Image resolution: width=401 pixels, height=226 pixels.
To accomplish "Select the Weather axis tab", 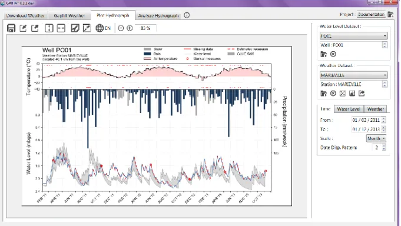I will click(376, 109).
